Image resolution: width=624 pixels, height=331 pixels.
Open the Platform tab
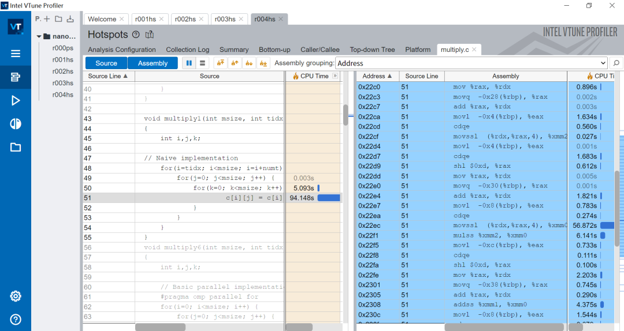[x=418, y=50]
